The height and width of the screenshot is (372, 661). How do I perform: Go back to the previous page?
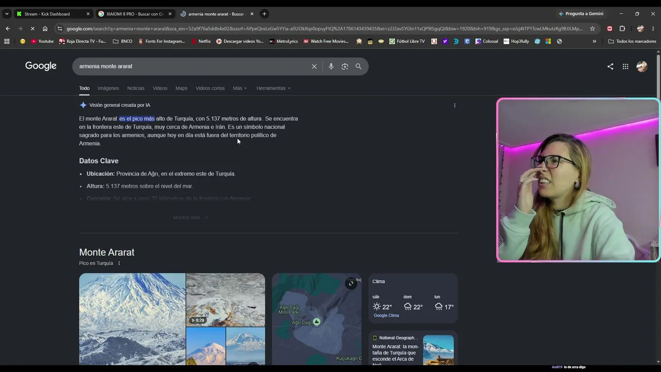(x=8, y=29)
